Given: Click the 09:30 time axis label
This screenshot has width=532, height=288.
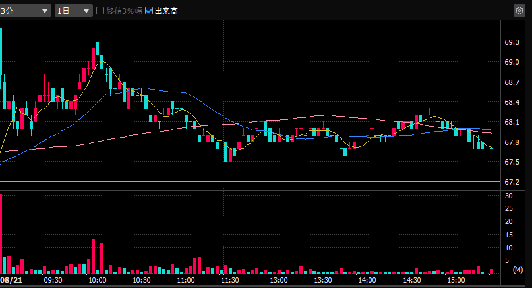Looking at the screenshot, I should click(x=53, y=280).
